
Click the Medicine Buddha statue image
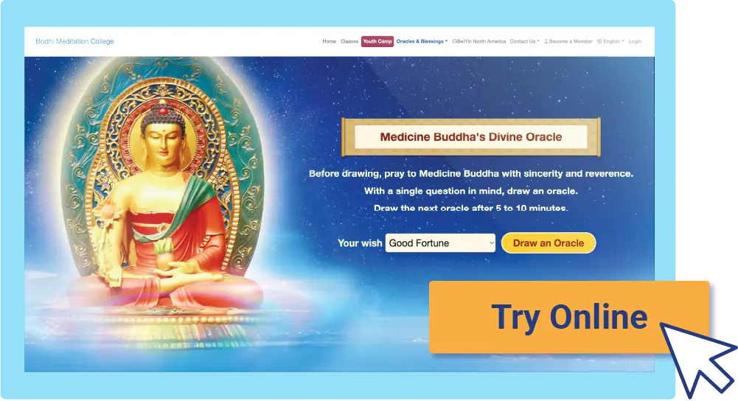click(x=162, y=207)
